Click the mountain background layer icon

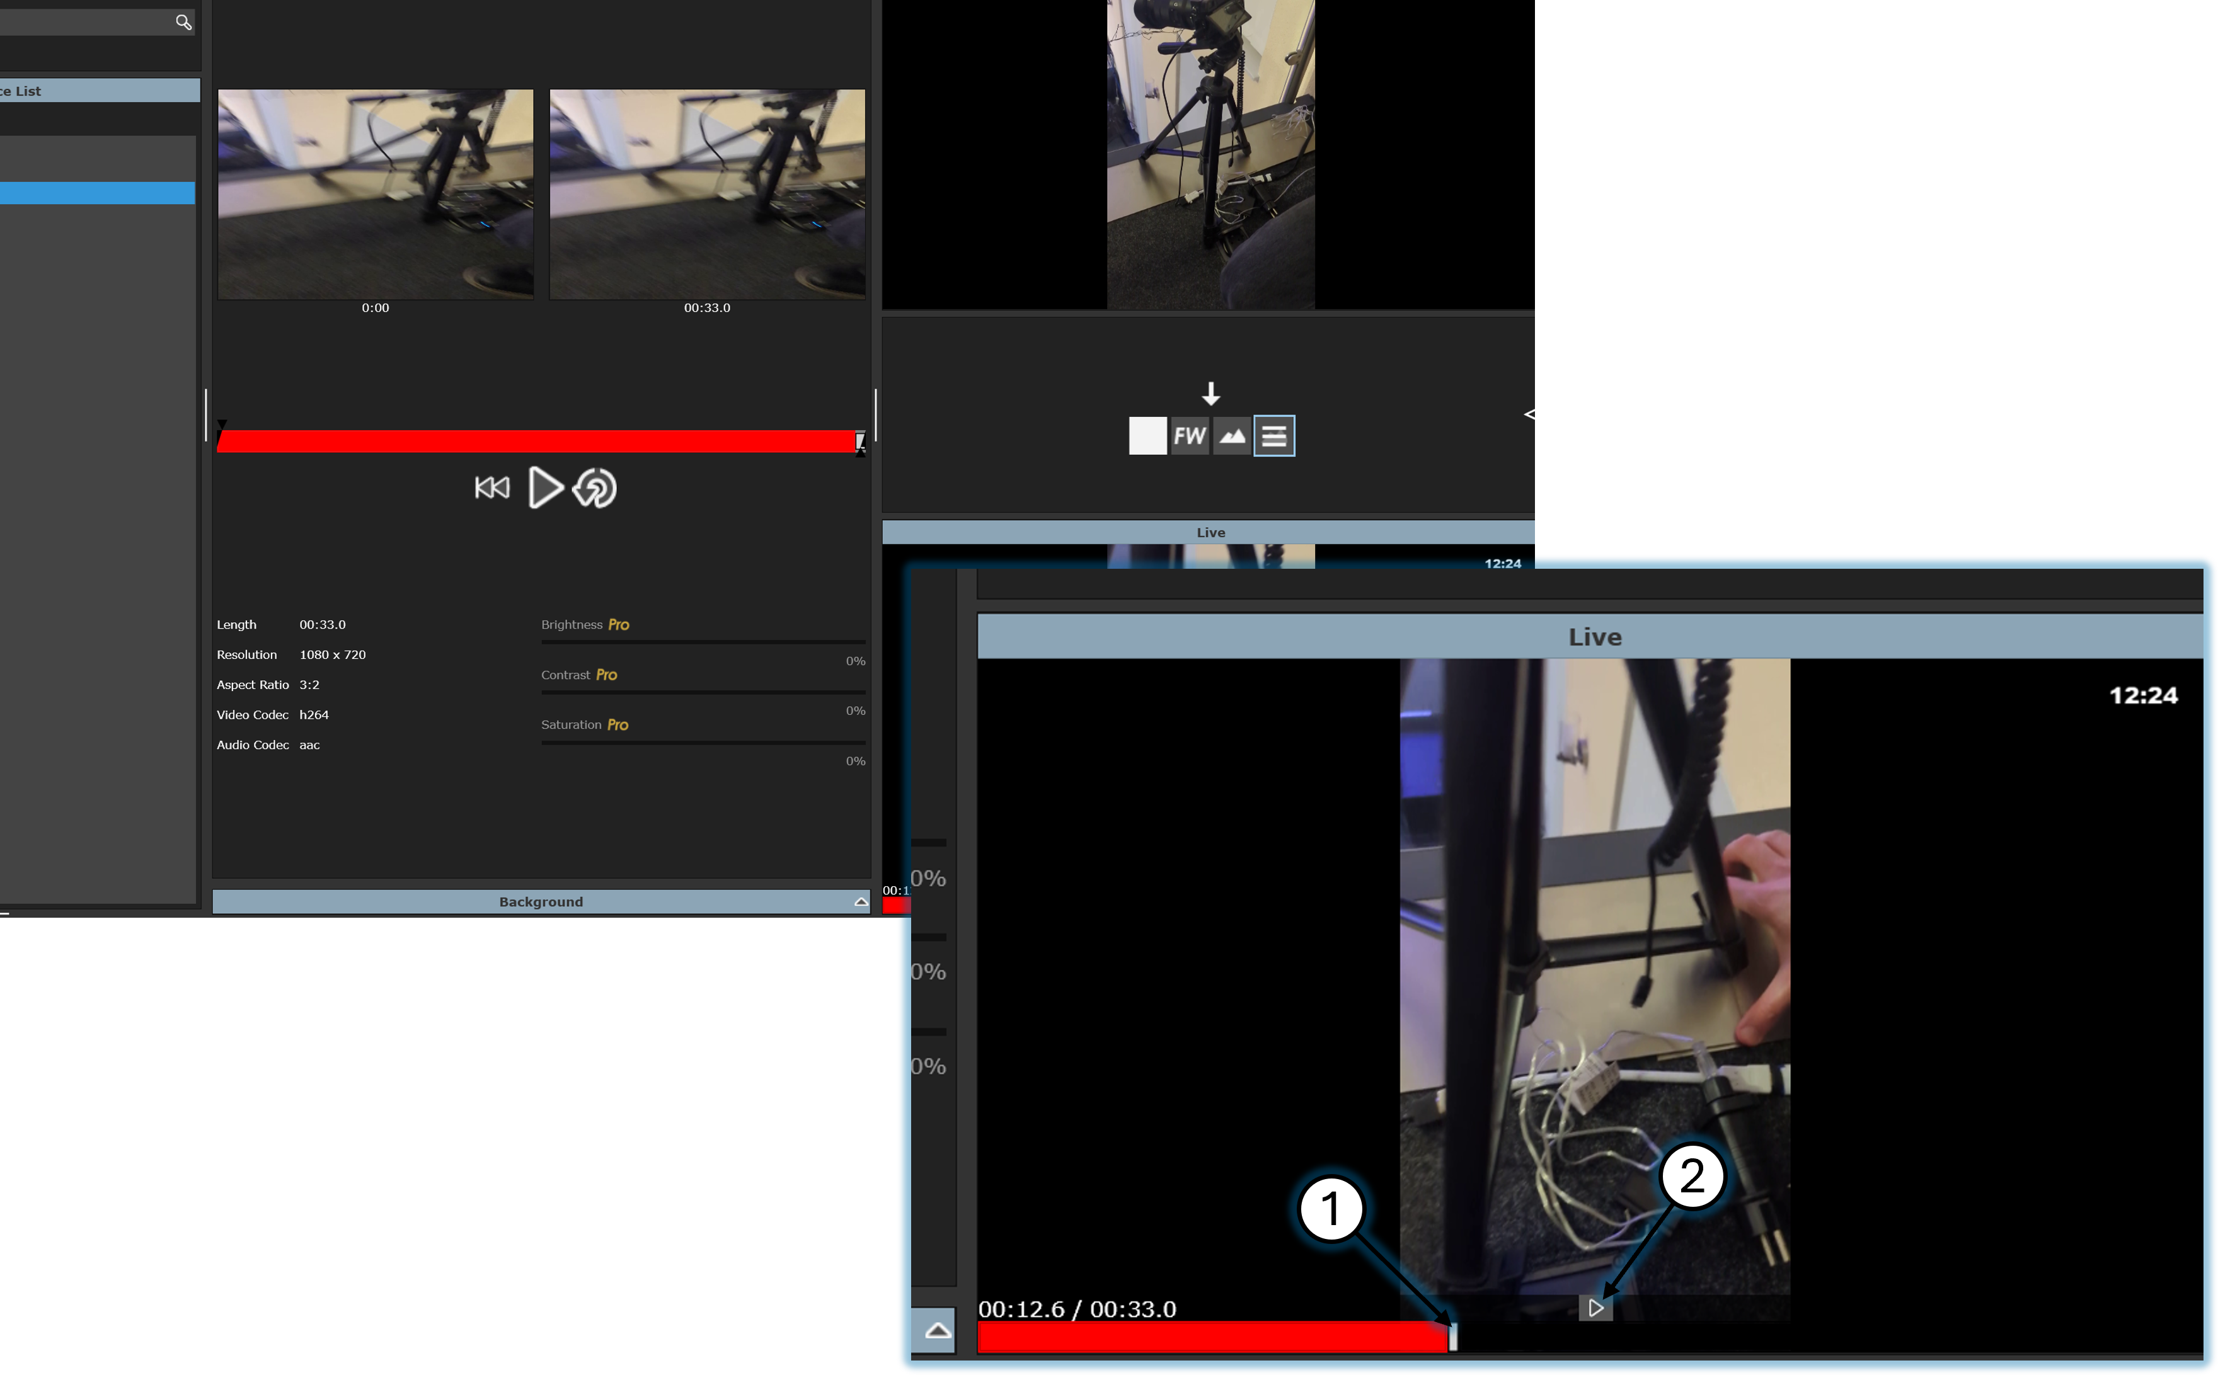pos(1232,436)
